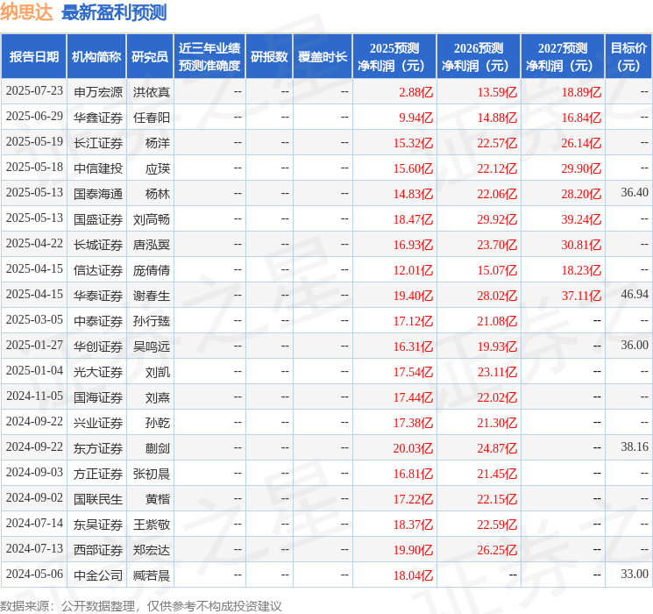Click the 申万宏源 institution cell
This screenshot has height=614, width=653.
[98, 91]
